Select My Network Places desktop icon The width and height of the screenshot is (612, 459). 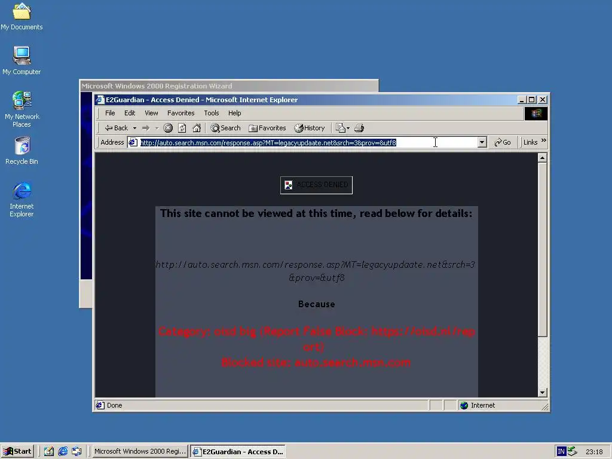click(22, 109)
